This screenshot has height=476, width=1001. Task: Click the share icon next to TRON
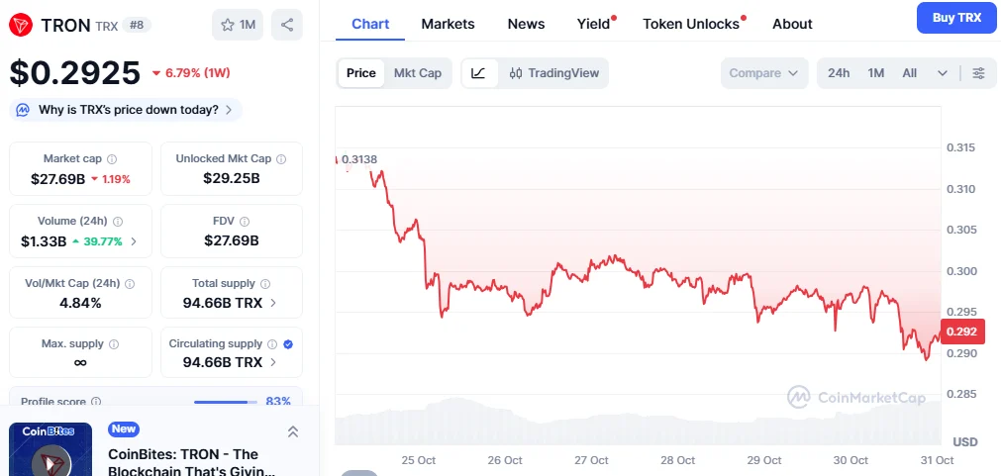(287, 25)
